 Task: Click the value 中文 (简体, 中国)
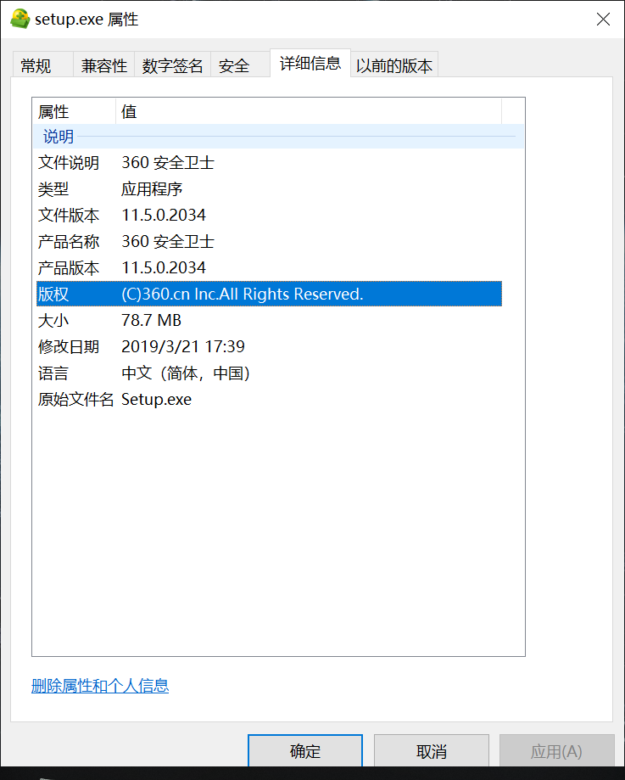click(x=186, y=373)
